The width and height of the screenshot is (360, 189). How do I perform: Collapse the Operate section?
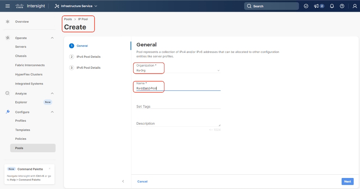point(52,38)
